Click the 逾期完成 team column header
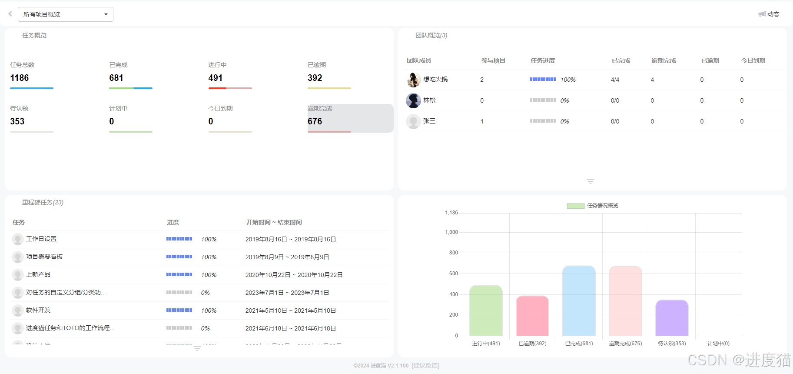Image resolution: width=793 pixels, height=374 pixels. [x=664, y=60]
